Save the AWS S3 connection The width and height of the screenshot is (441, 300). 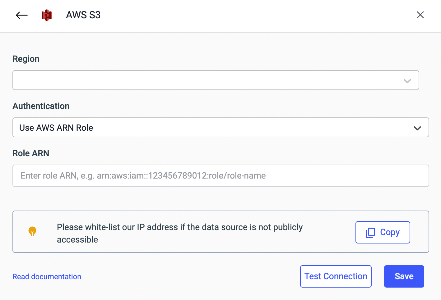404,276
